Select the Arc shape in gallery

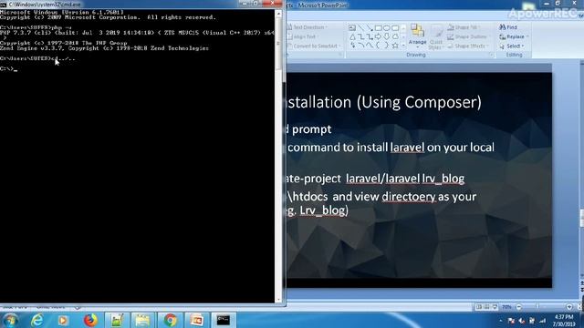(x=361, y=46)
